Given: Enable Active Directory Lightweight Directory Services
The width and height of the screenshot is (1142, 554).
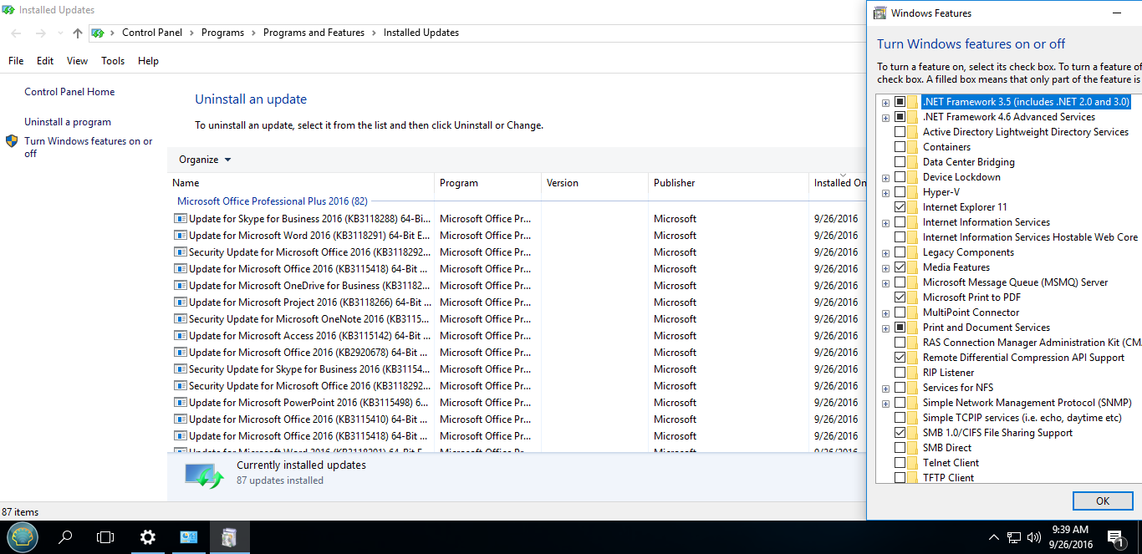Looking at the screenshot, I should 900,132.
